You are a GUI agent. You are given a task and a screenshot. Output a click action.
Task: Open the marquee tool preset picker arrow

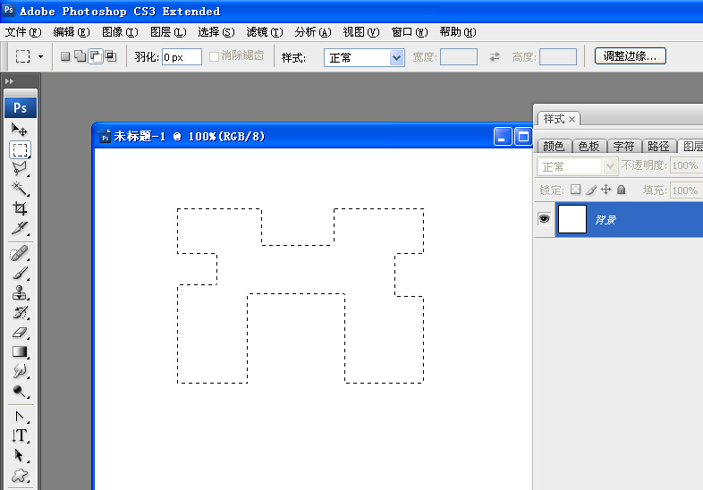tap(41, 56)
